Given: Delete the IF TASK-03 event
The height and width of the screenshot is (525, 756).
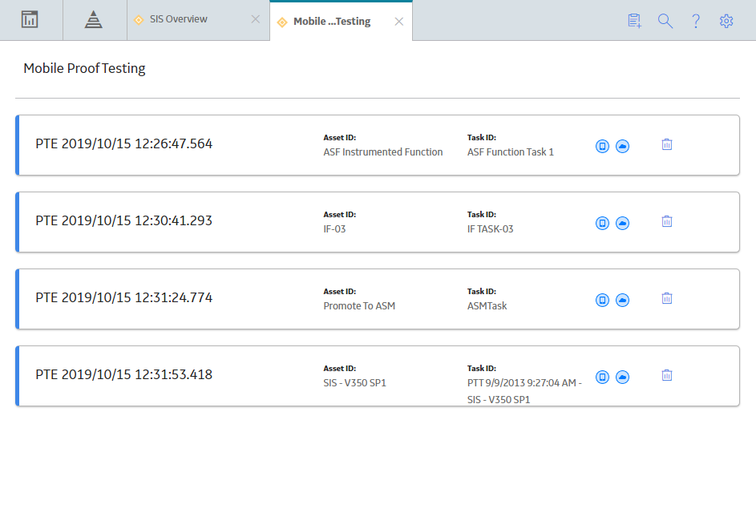Looking at the screenshot, I should (667, 221).
